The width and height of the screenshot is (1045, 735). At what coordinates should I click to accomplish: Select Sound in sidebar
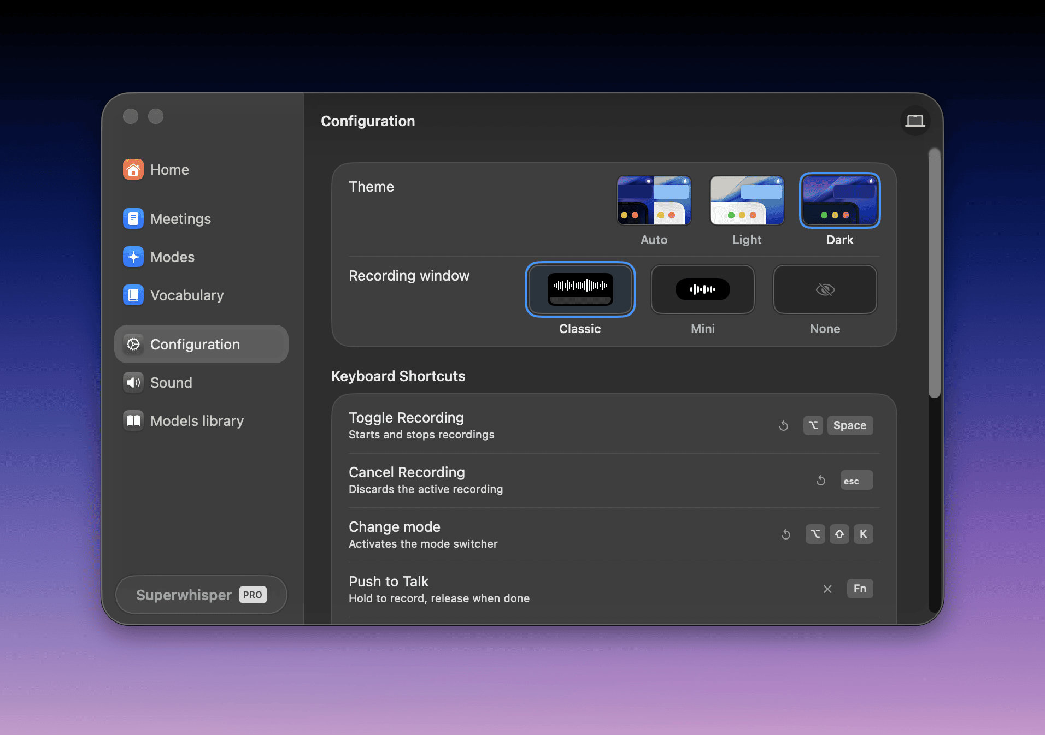pos(201,383)
